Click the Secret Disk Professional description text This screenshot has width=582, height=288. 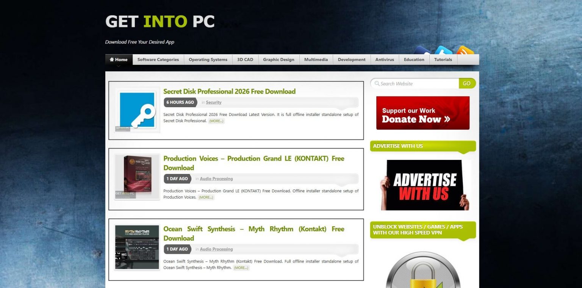pos(261,117)
